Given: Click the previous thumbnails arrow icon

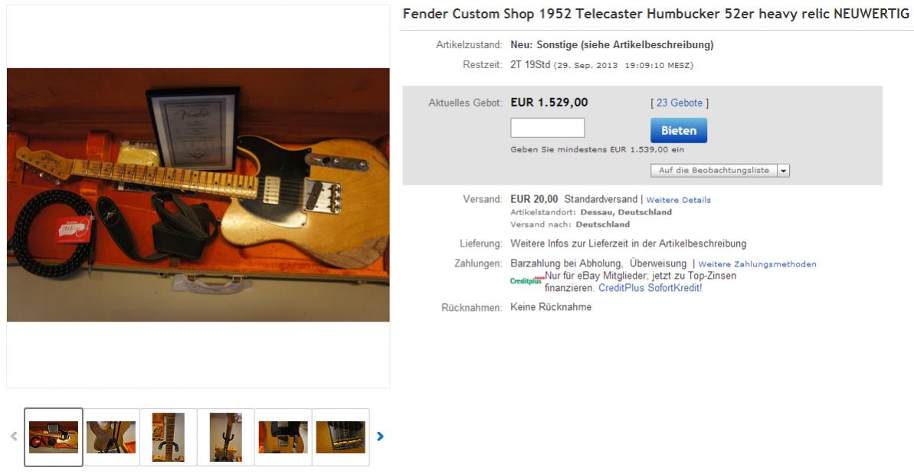Looking at the screenshot, I should (14, 436).
